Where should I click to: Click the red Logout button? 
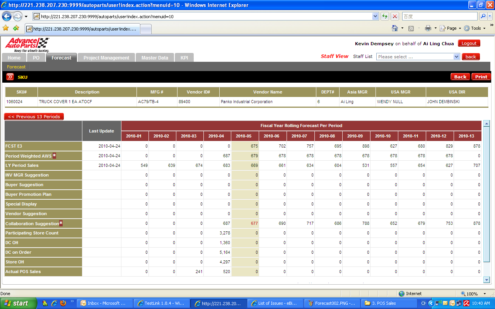pos(469,43)
